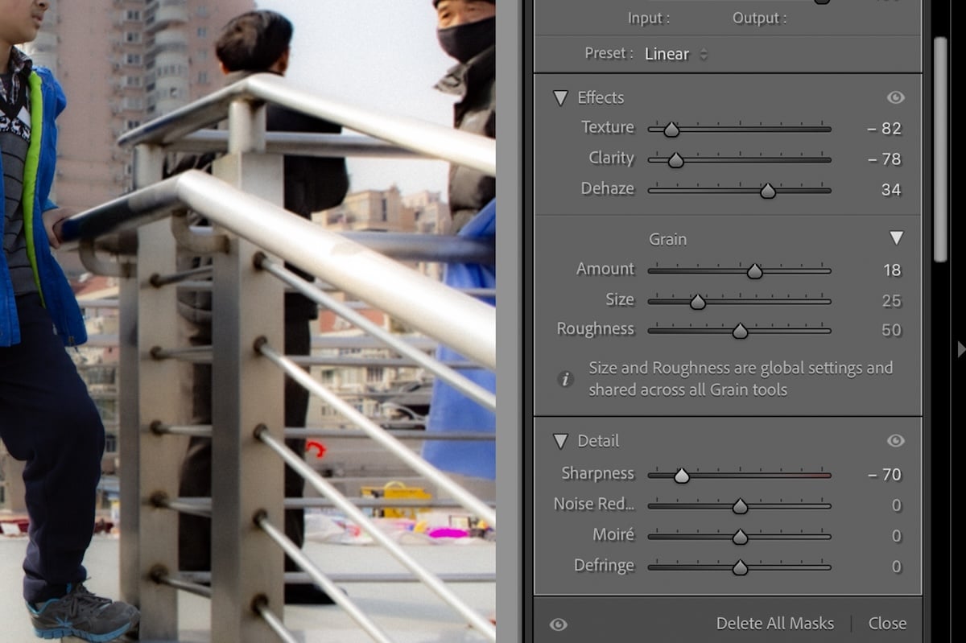Click the right panel collapse arrow
Viewport: 966px width, 643px height.
pos(960,349)
